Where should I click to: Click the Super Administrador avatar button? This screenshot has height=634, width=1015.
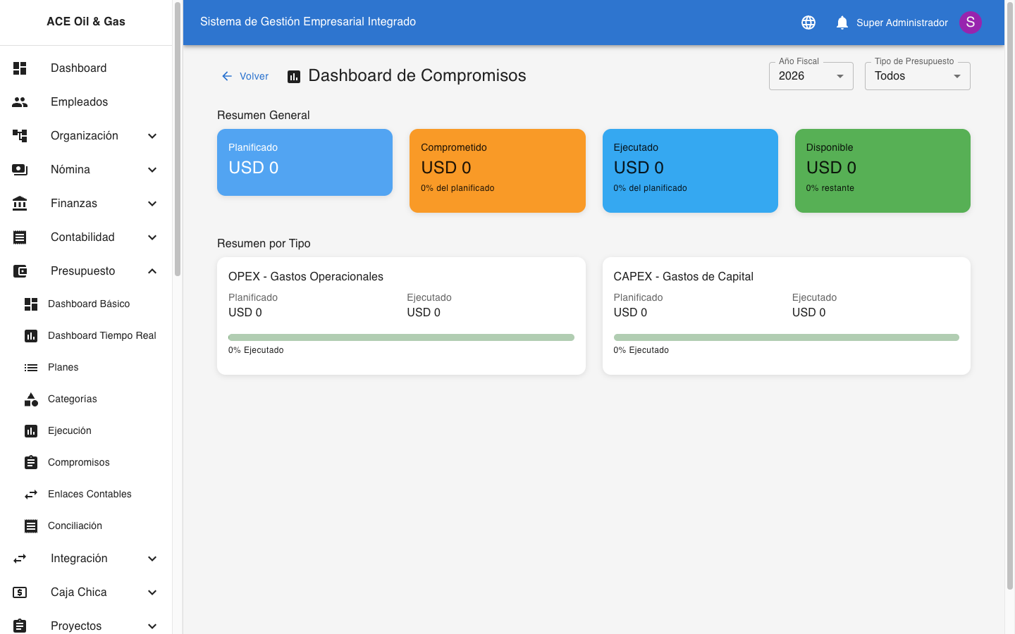(971, 22)
